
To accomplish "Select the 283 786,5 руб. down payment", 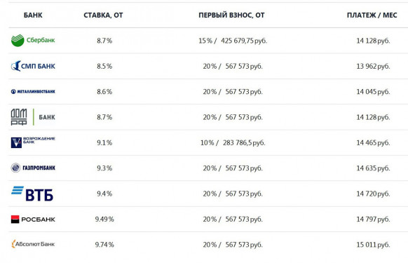I will (244, 142).
